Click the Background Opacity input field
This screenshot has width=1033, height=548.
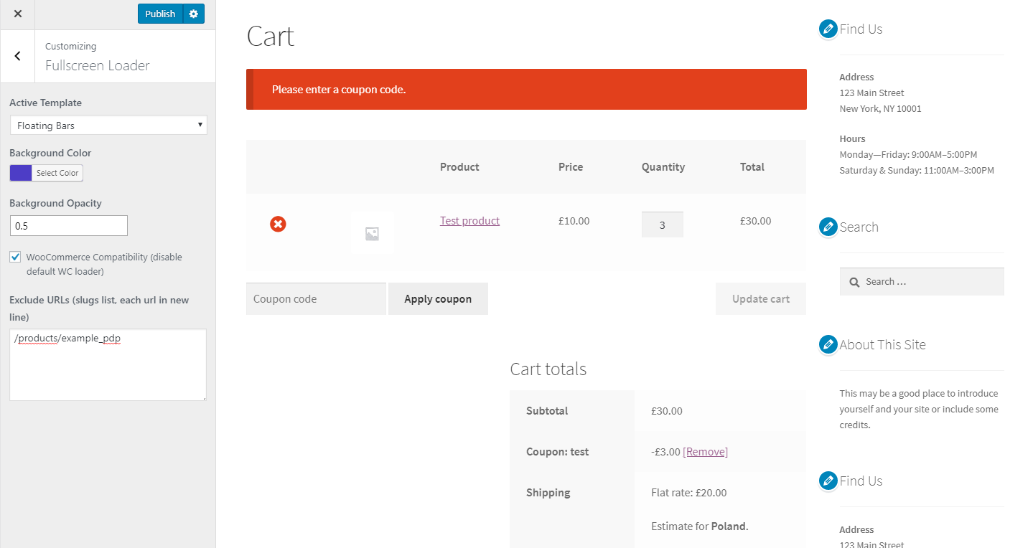69,226
